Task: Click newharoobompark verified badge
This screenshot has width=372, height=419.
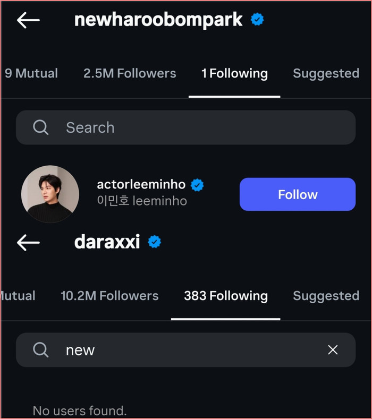Action: pos(257,20)
